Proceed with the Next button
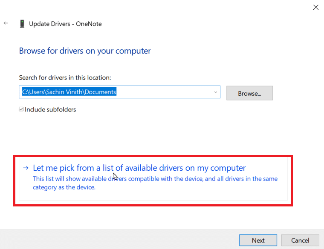 (x=258, y=240)
